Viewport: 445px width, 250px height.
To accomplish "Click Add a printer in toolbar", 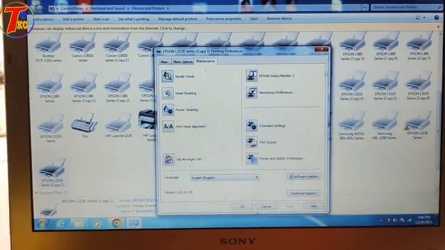I will (73, 19).
